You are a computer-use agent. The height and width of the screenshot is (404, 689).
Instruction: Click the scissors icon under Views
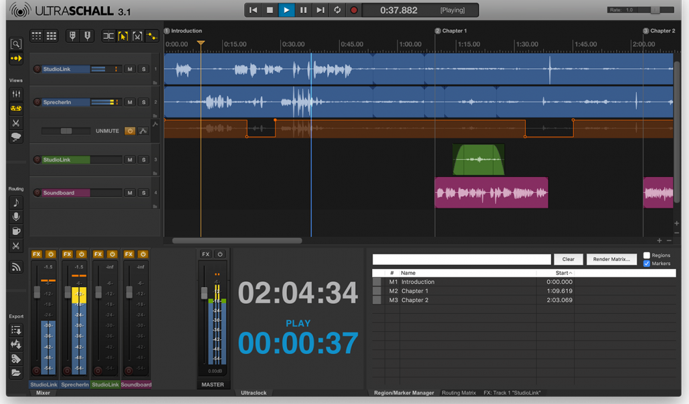(16, 123)
